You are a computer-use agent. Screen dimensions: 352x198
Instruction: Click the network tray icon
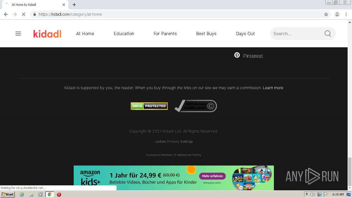pos(319,194)
